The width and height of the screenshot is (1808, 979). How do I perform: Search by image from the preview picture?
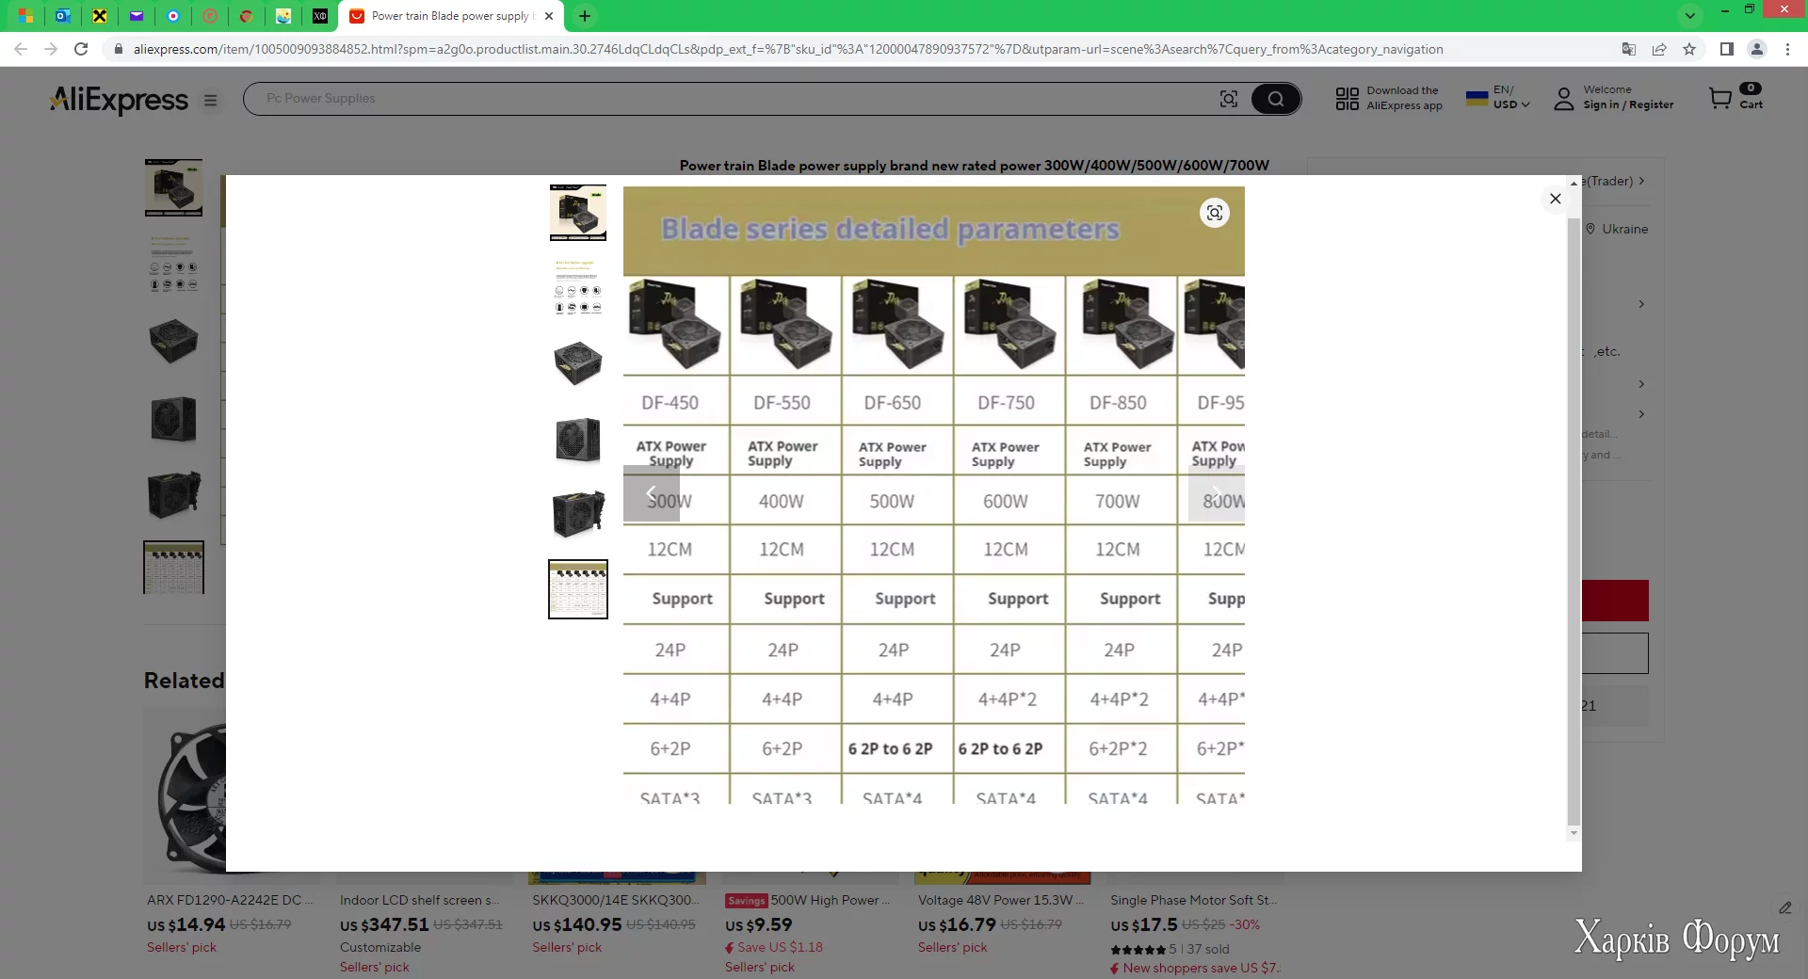pos(1215,213)
